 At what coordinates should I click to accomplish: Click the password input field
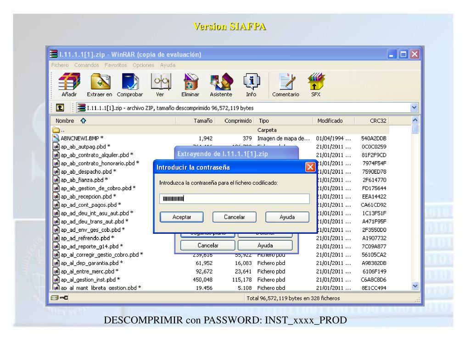[x=235, y=198]
